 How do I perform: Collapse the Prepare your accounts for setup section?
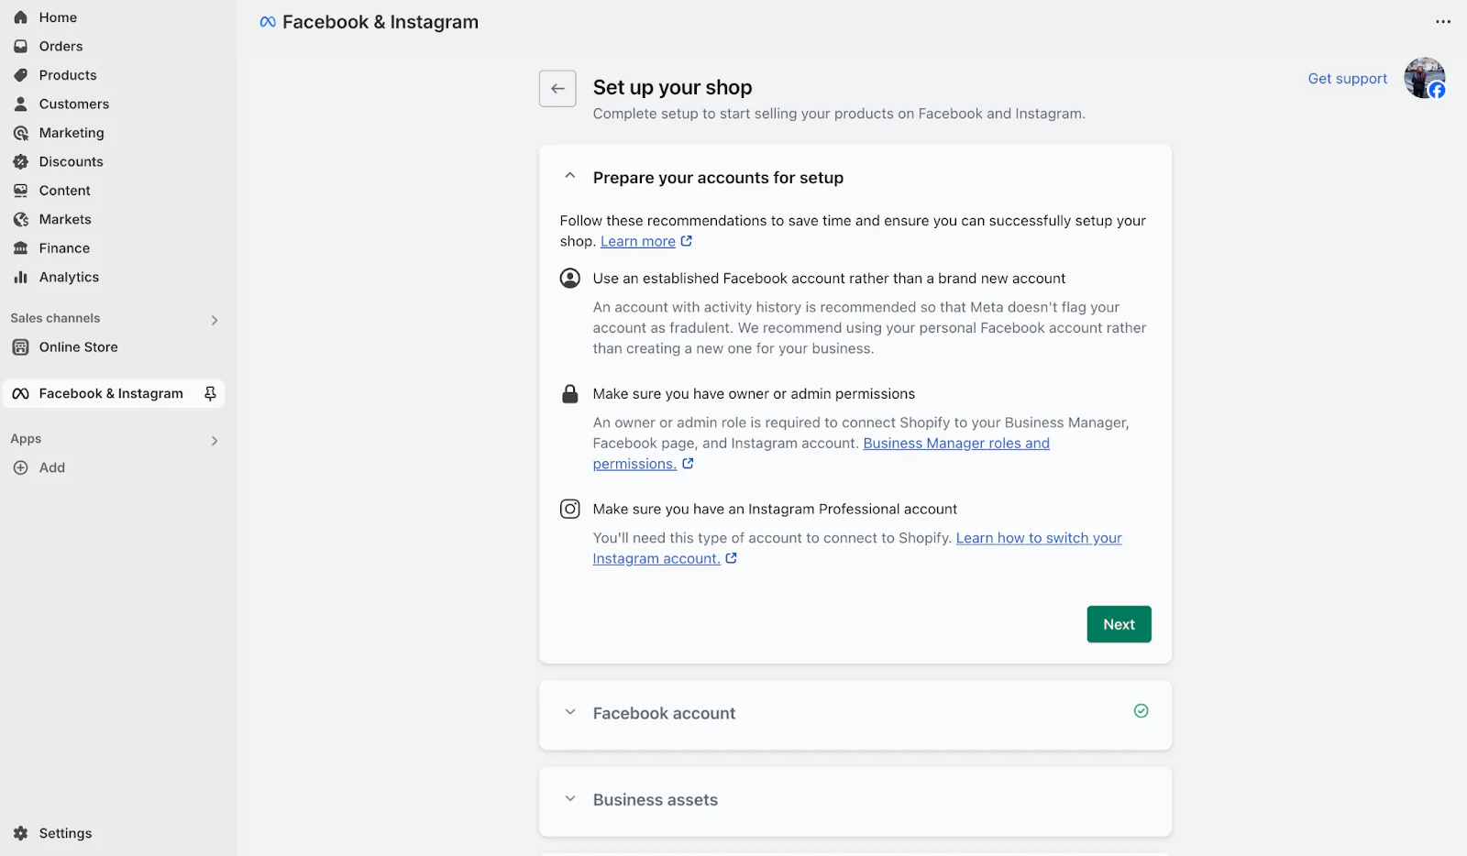click(569, 176)
